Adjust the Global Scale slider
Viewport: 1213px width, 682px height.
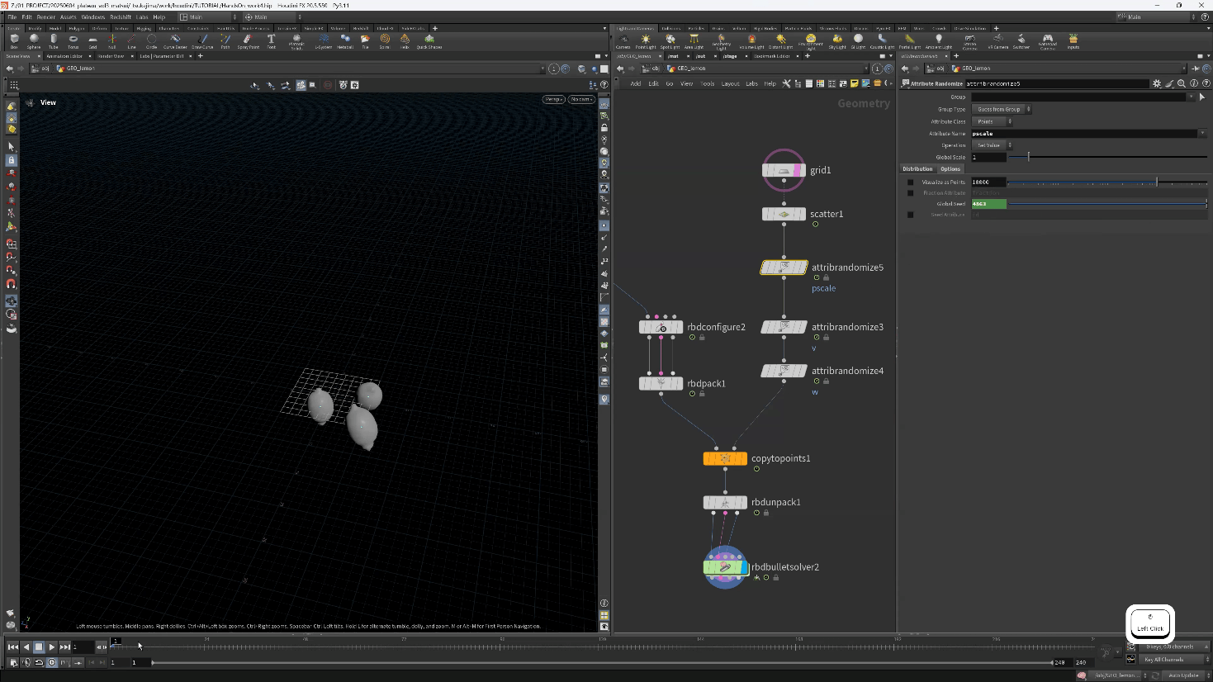tap(1029, 157)
